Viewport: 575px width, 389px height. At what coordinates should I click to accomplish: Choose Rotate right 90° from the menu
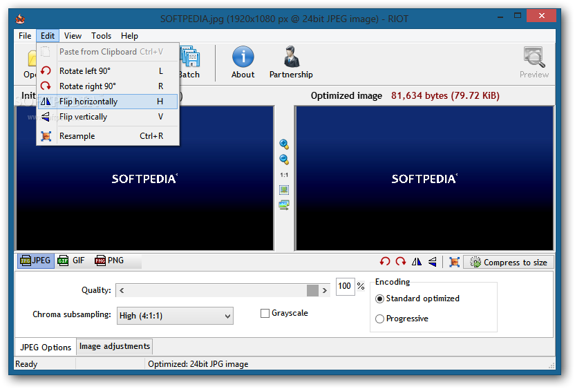coord(108,86)
